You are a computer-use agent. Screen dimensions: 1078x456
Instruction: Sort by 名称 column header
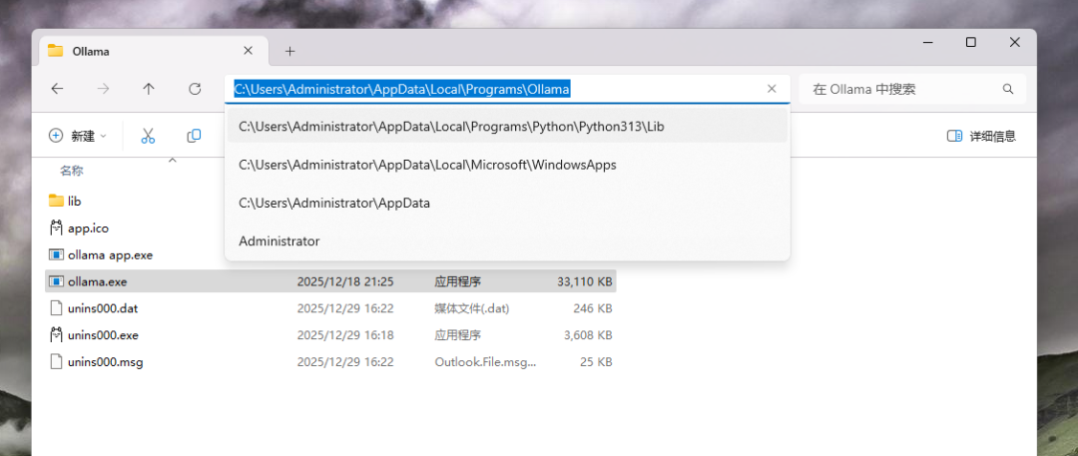pyautogui.click(x=72, y=171)
